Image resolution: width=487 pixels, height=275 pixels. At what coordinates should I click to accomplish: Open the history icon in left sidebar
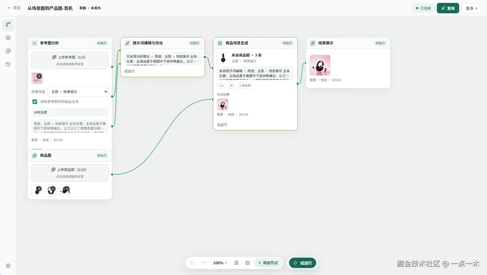(x=8, y=64)
